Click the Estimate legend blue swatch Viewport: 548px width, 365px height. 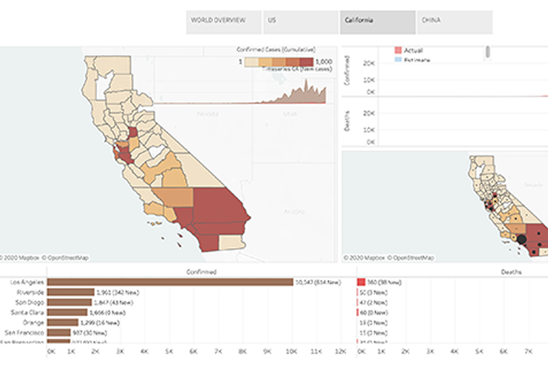click(x=398, y=60)
